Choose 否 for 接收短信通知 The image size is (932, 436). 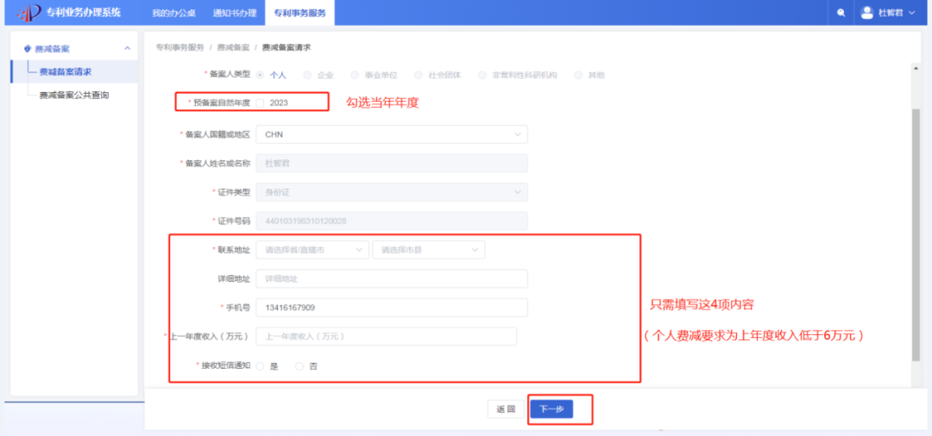pos(299,366)
